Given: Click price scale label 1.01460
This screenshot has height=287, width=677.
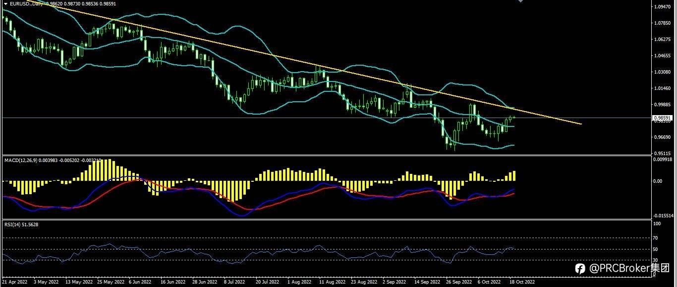Looking at the screenshot, I should pos(663,88).
